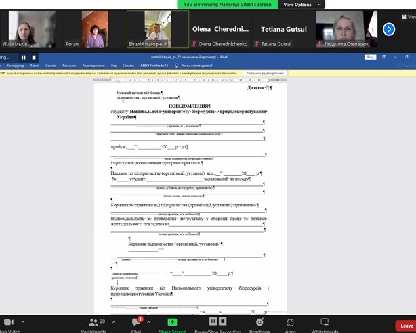The image size is (416, 333).
Task: Click the ПОВІДОМЛЕННЯ heading in the document
Action: point(190,106)
